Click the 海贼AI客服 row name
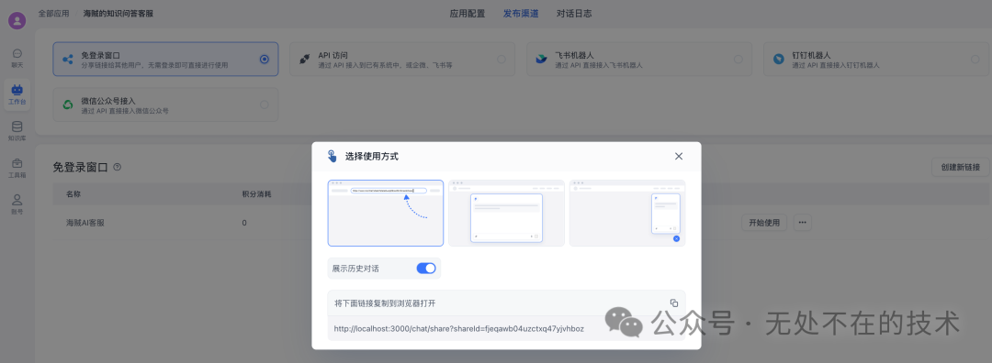This screenshot has height=363, width=992. pos(85,223)
